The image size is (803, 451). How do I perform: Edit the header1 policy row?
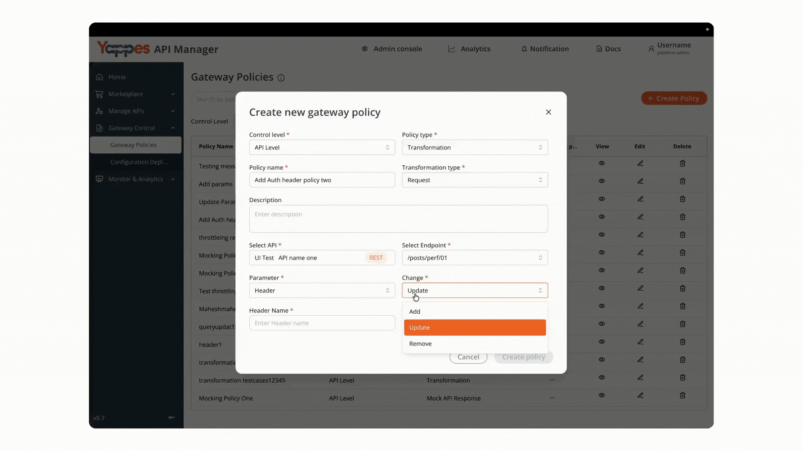(x=640, y=342)
